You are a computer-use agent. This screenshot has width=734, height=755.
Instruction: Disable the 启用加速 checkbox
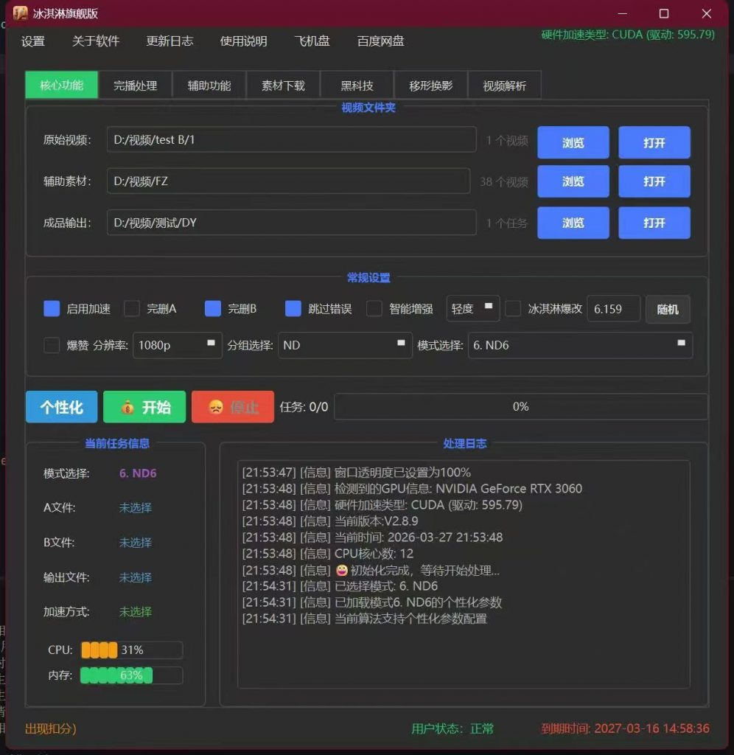pos(52,309)
